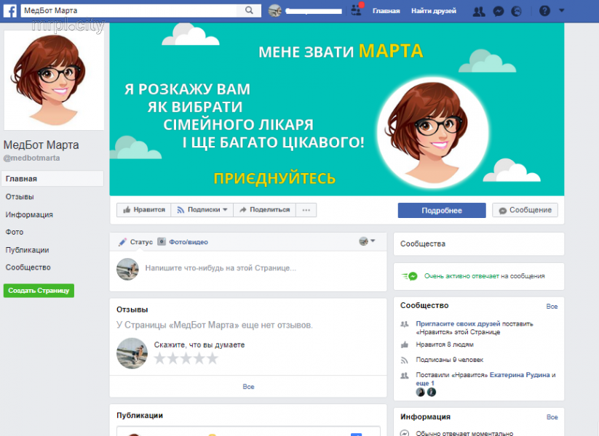This screenshot has width=599, height=436.
Task: Open the Messenger icon in top bar
Action: (x=498, y=12)
